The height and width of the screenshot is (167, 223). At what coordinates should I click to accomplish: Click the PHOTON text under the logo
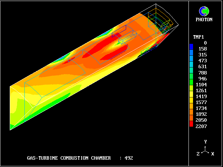[x=204, y=19]
